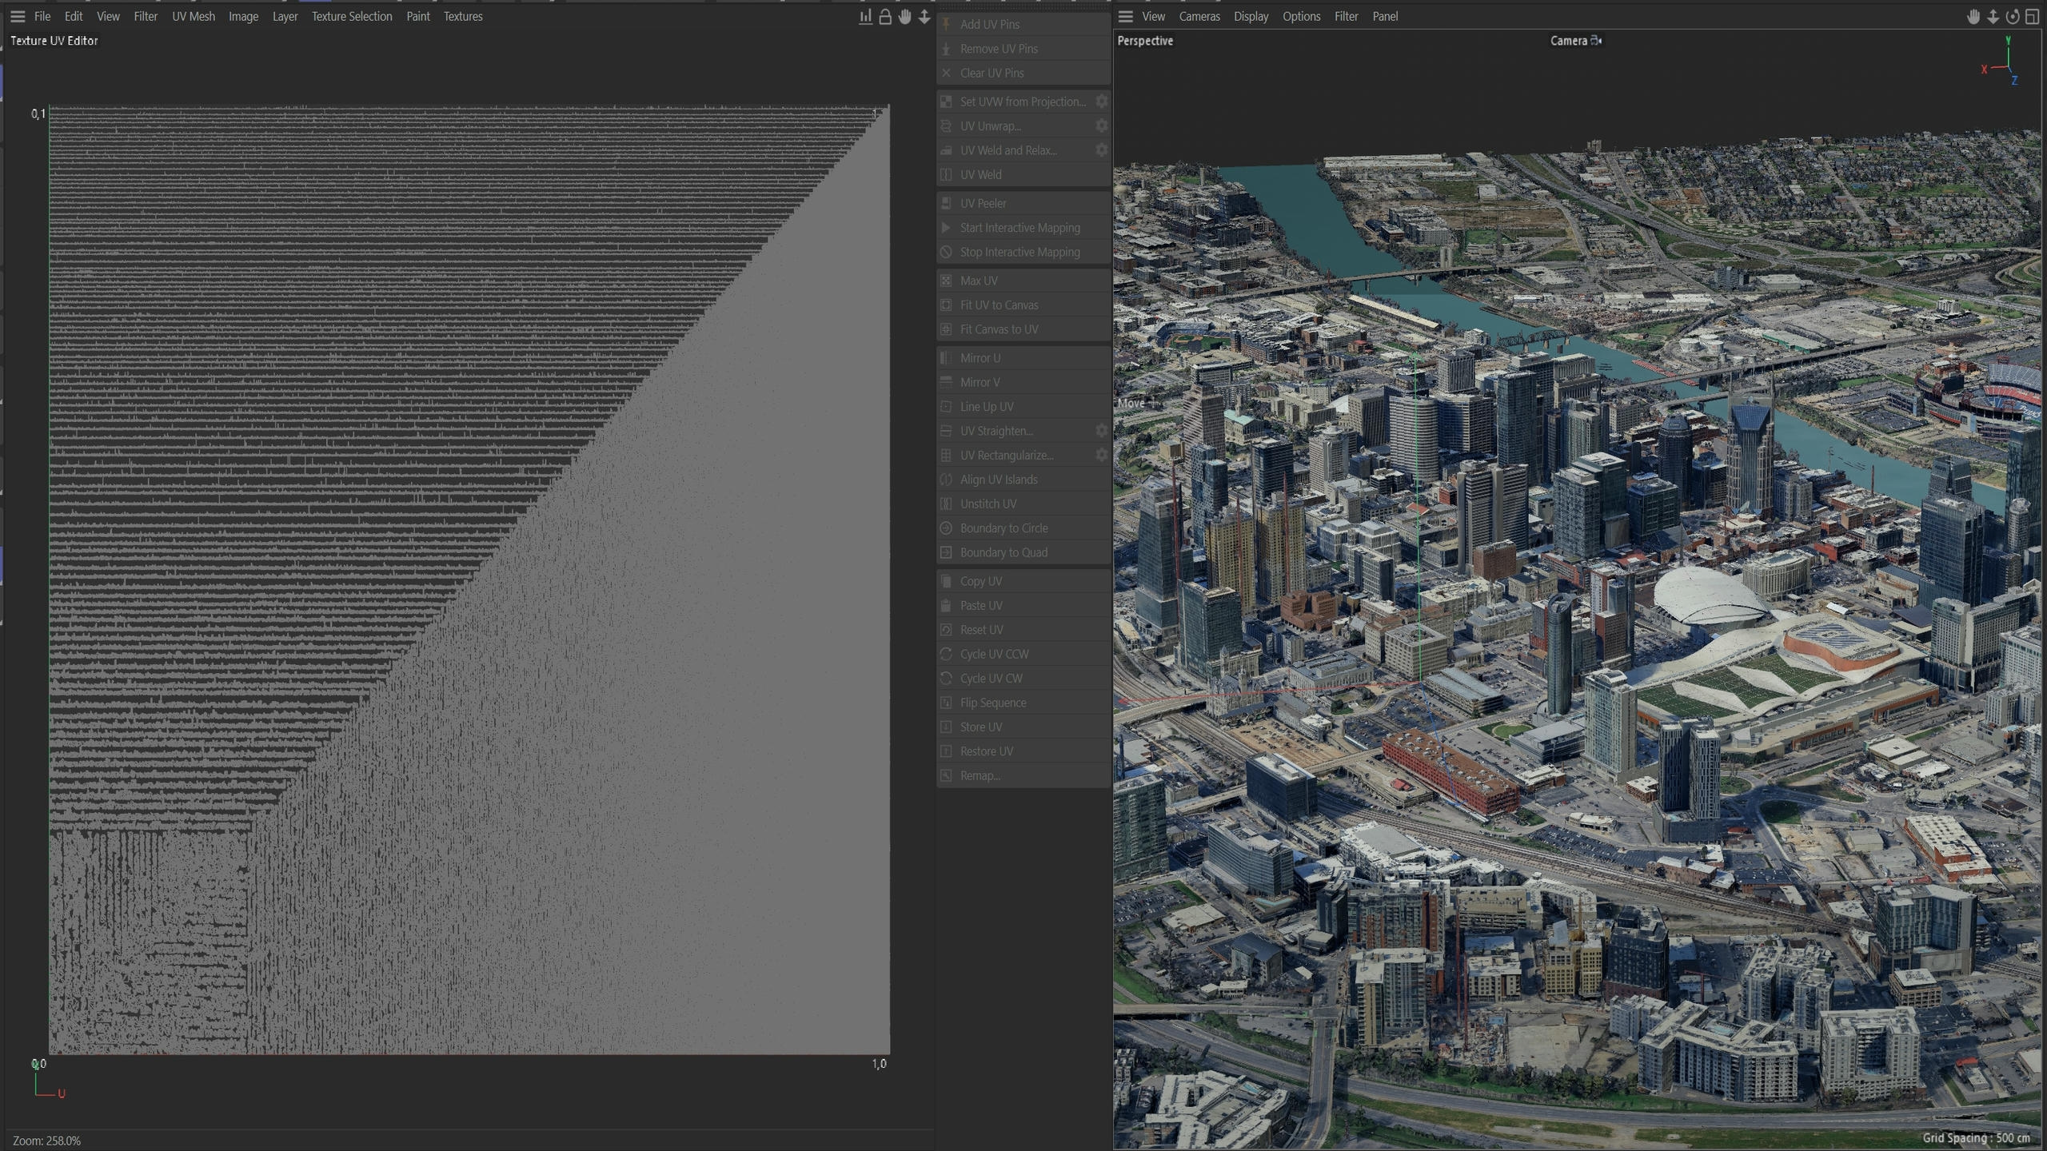Open the UV Editor hamburger menu icon

click(18, 16)
